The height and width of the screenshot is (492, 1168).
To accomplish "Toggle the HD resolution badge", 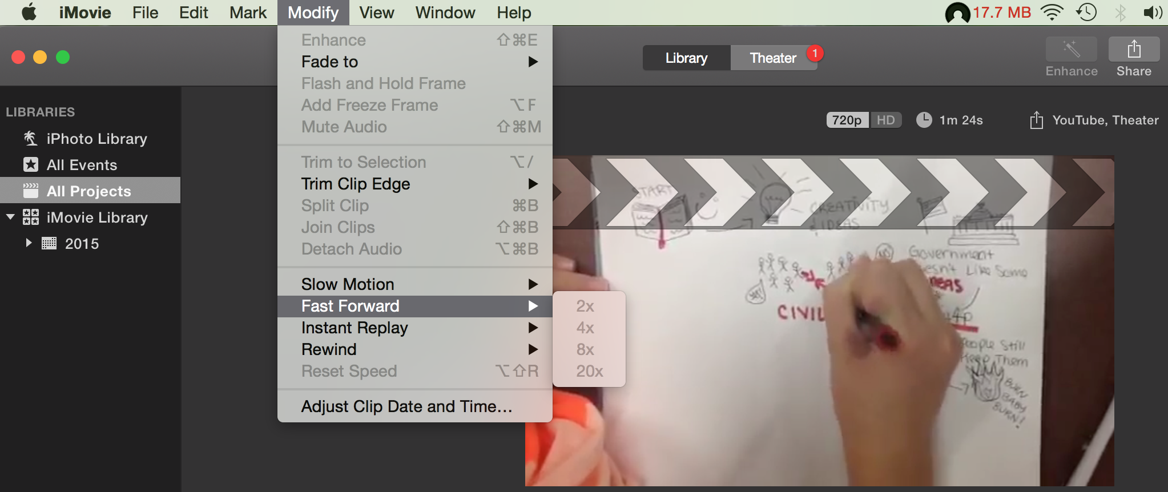I will [885, 120].
